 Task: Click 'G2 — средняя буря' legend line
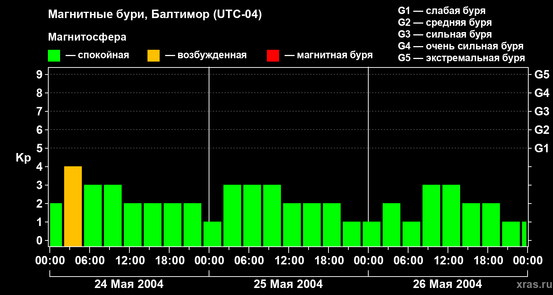point(445,22)
